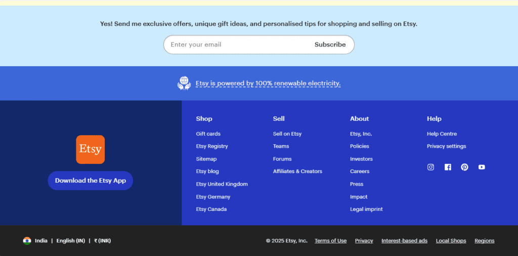Open the Careers link
This screenshot has width=518, height=256.
click(360, 172)
